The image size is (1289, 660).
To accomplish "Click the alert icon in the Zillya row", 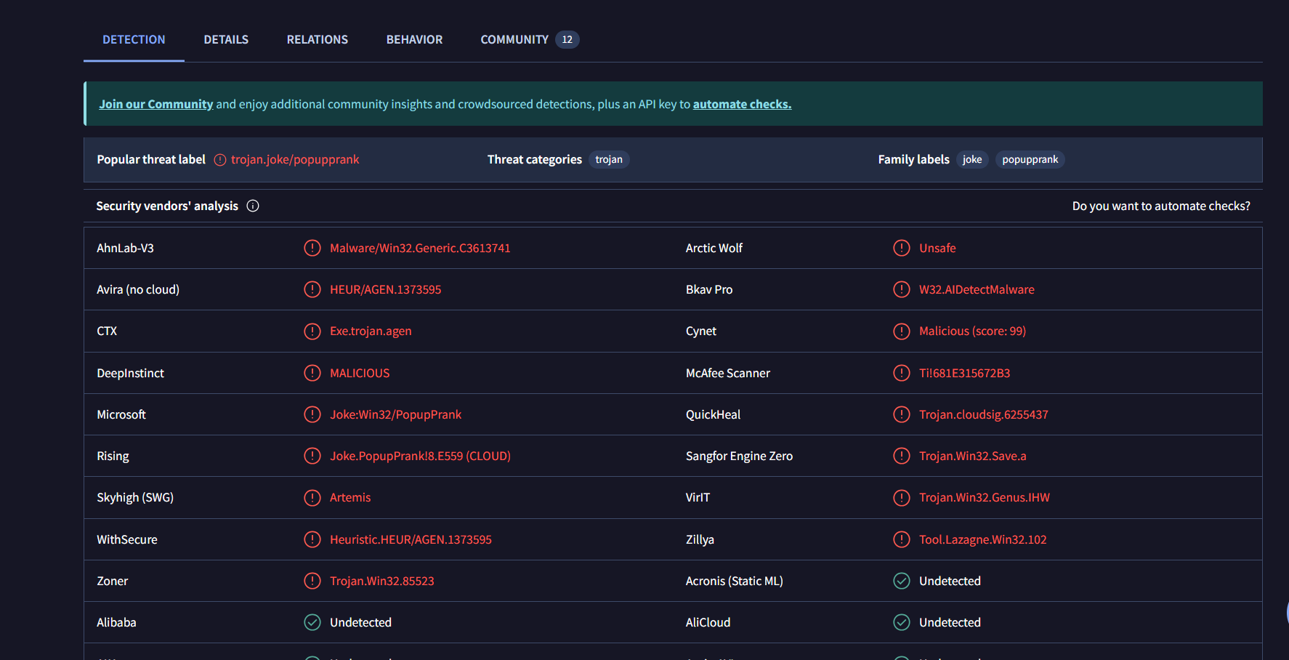I will point(902,540).
